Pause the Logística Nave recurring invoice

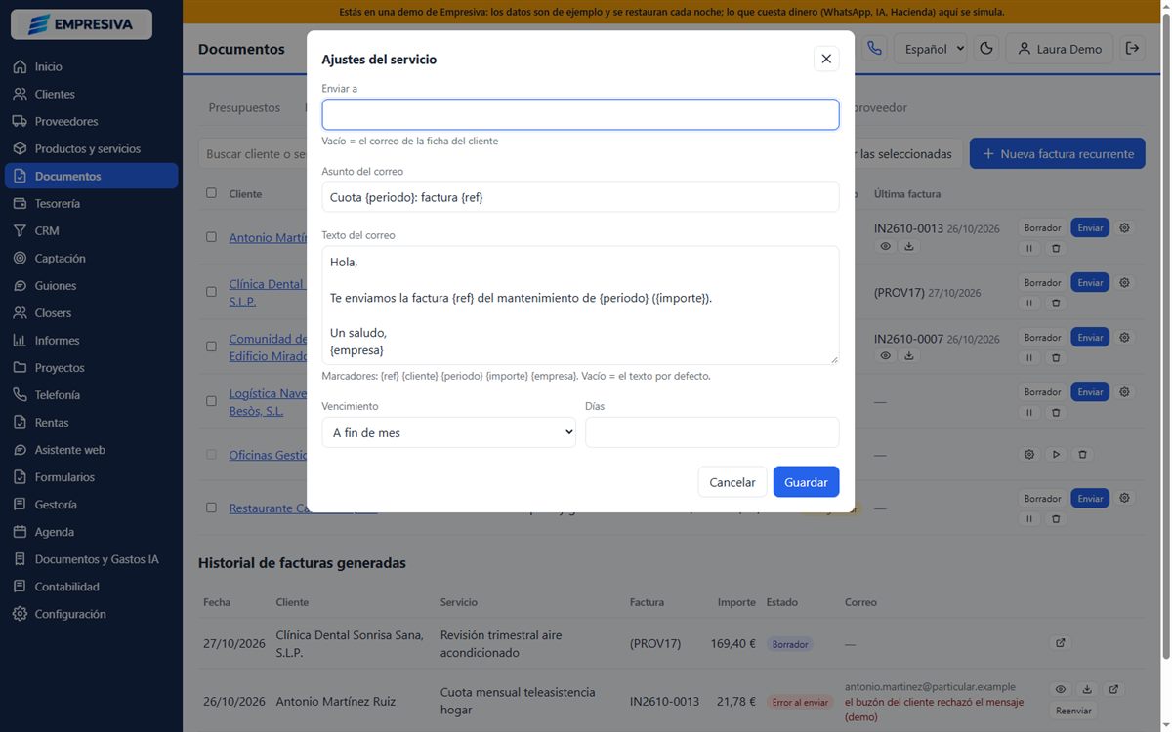pyautogui.click(x=1028, y=412)
